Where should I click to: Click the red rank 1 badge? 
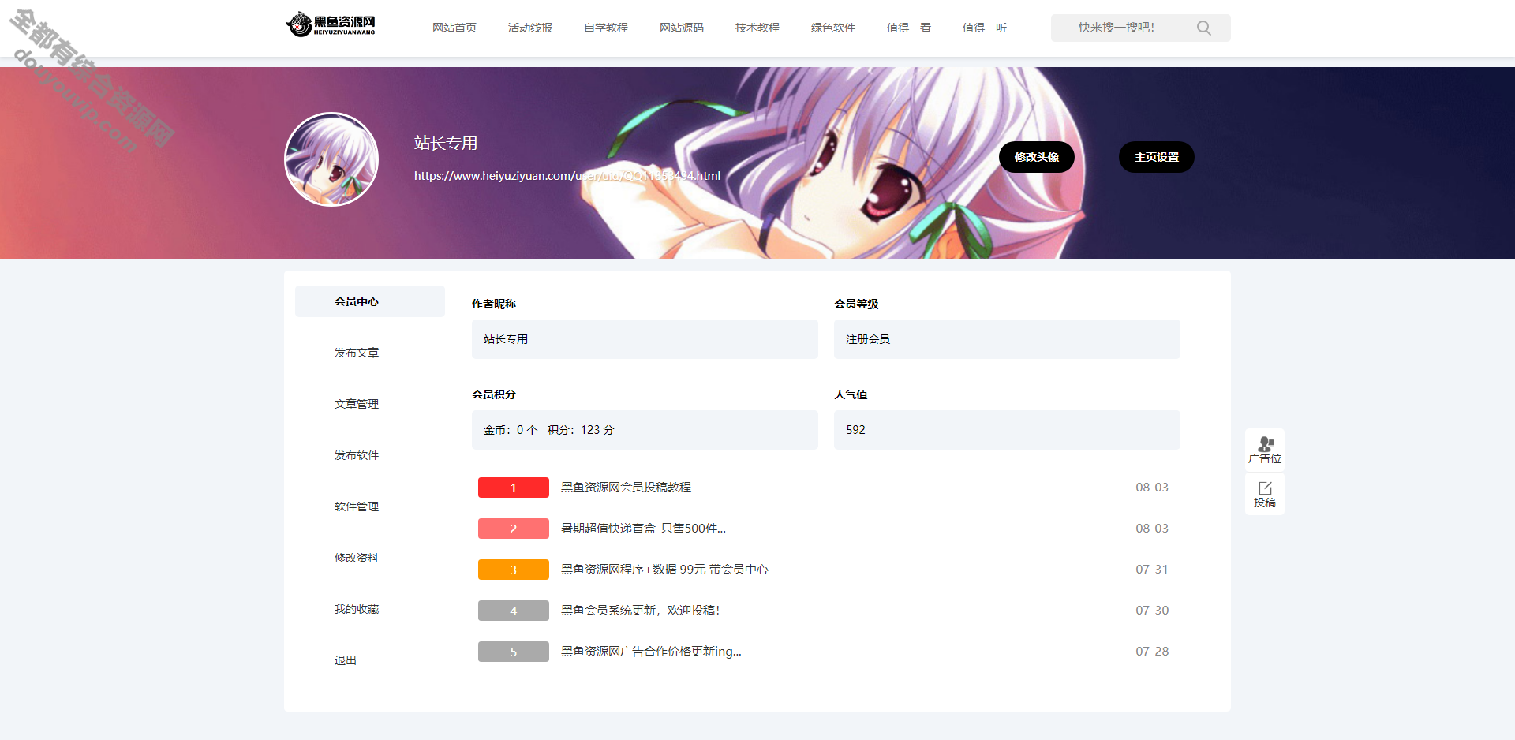(514, 488)
